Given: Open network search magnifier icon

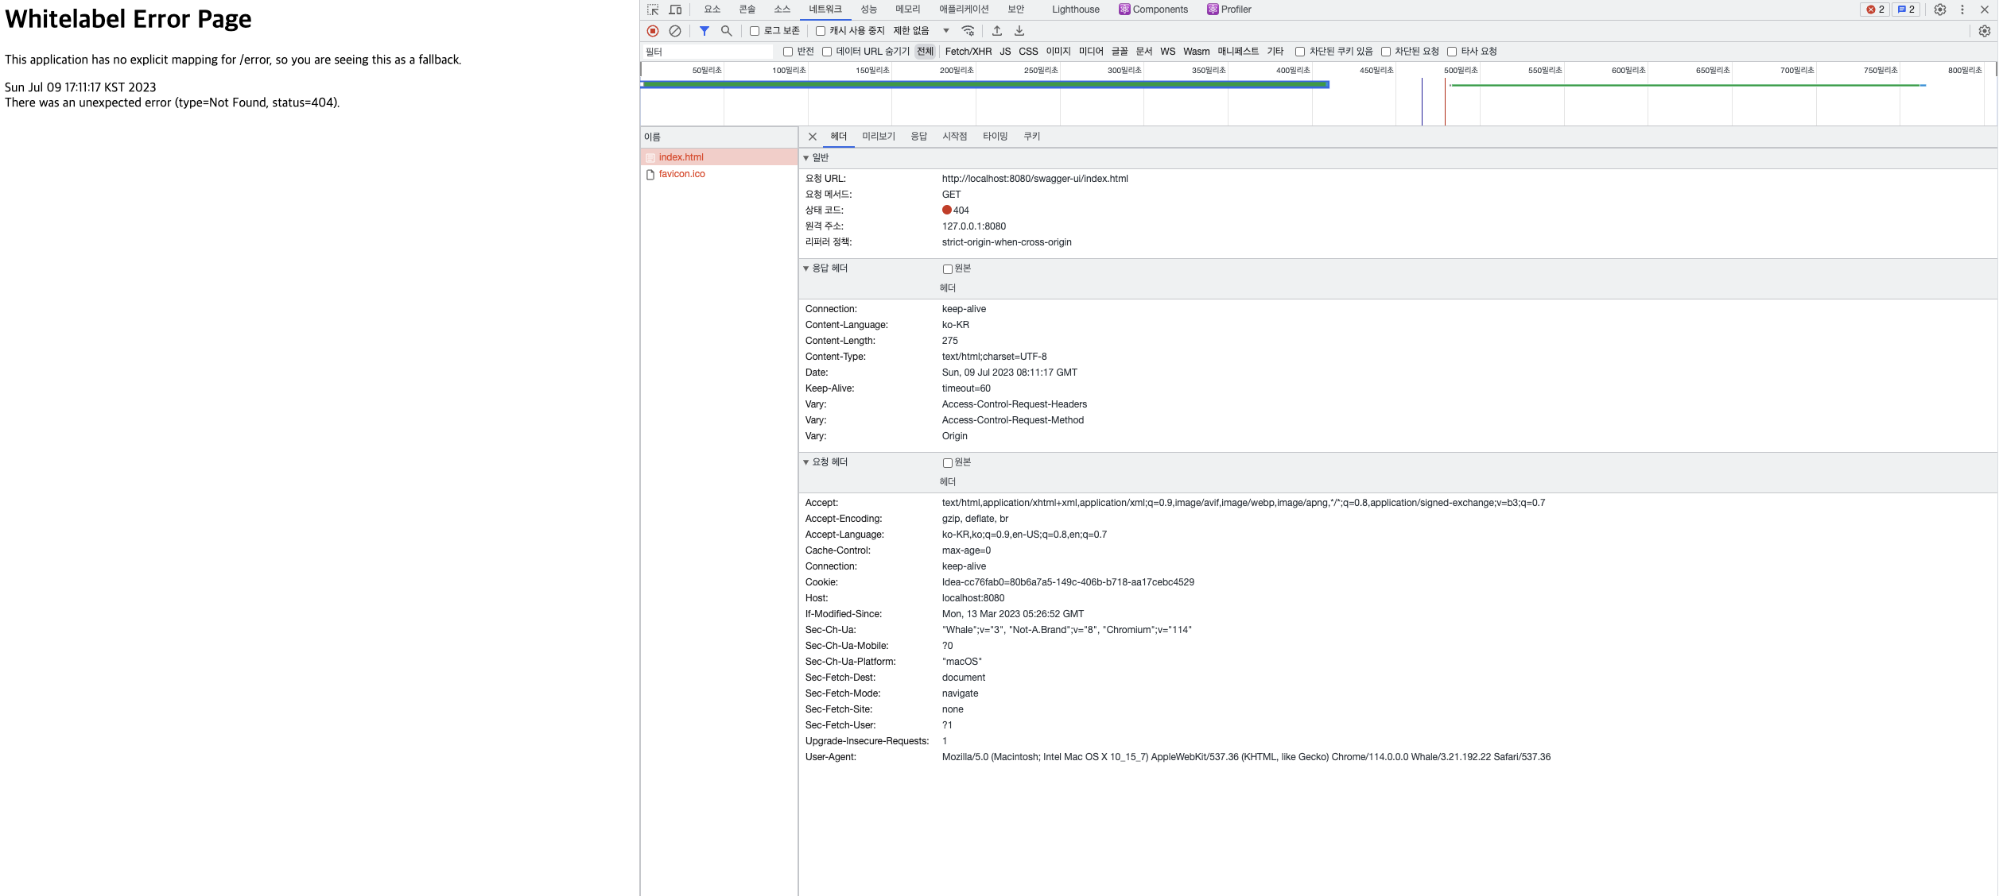Looking at the screenshot, I should 726,31.
